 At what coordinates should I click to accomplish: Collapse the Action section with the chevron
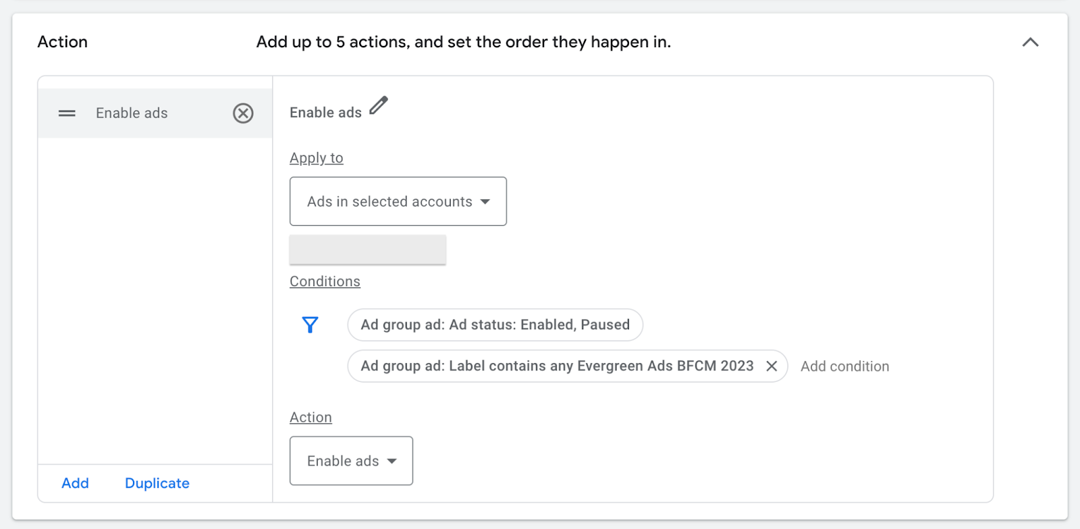(x=1030, y=42)
